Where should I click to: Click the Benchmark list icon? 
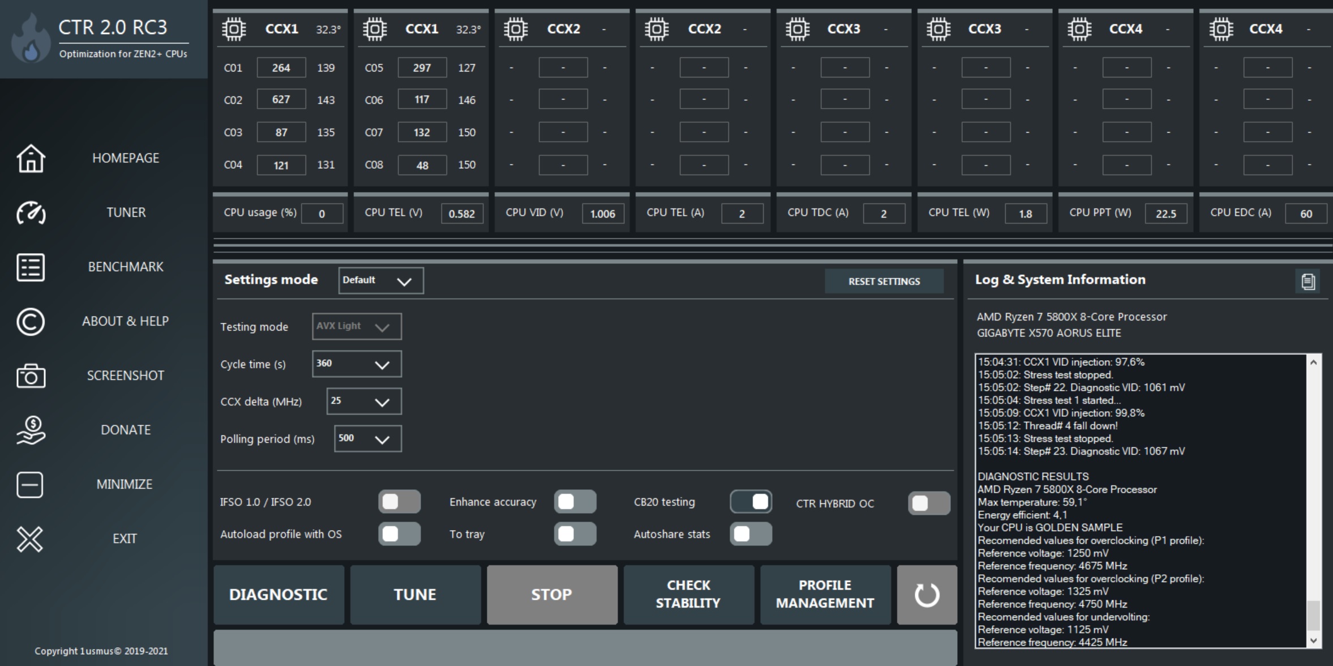31,267
